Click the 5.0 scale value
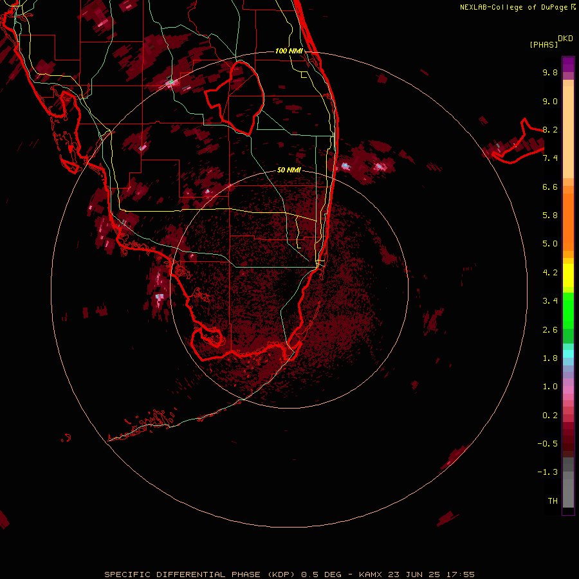This screenshot has height=579, width=579. coord(550,244)
